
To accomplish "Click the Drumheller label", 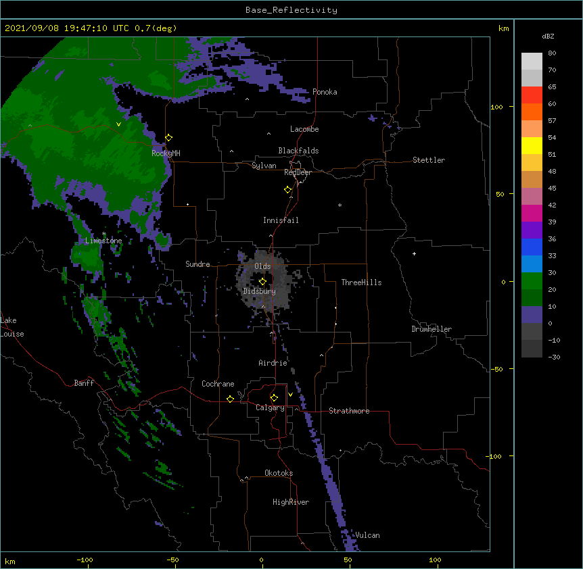I will click(432, 329).
